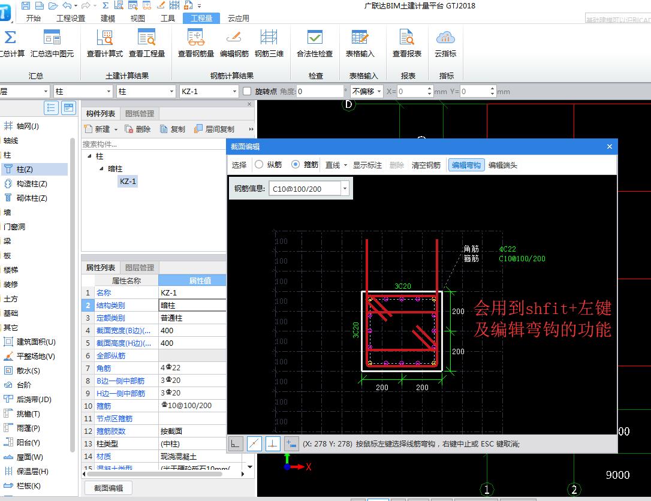
Task: Click the 编辑钢筋 icon
Action: coord(234,37)
